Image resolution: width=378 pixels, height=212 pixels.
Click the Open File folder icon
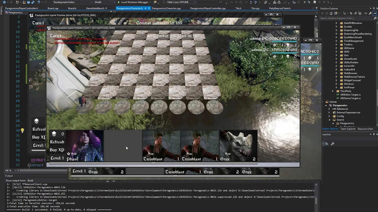(24, 2)
